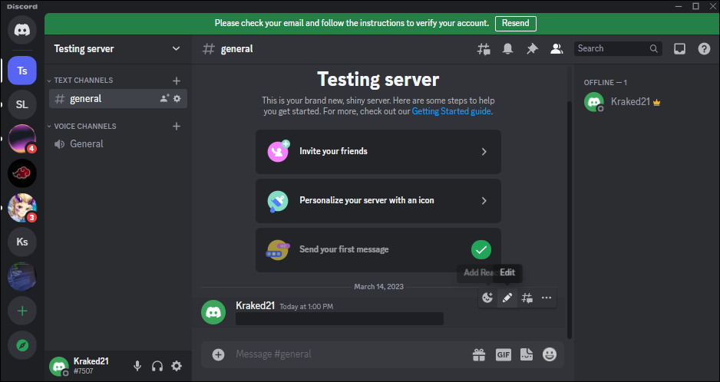Open the Threads icon in channel header

pos(484,49)
